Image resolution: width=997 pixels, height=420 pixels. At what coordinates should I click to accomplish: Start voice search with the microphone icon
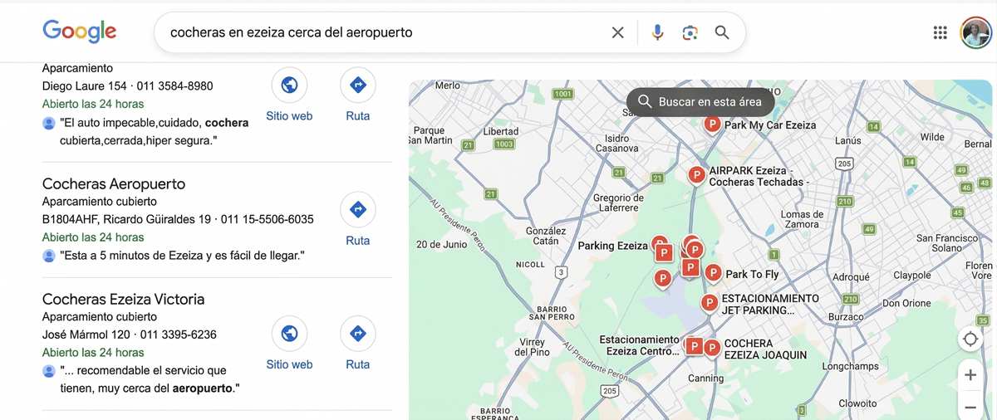point(657,32)
